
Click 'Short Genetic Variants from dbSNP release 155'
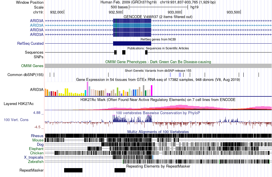(158, 71)
